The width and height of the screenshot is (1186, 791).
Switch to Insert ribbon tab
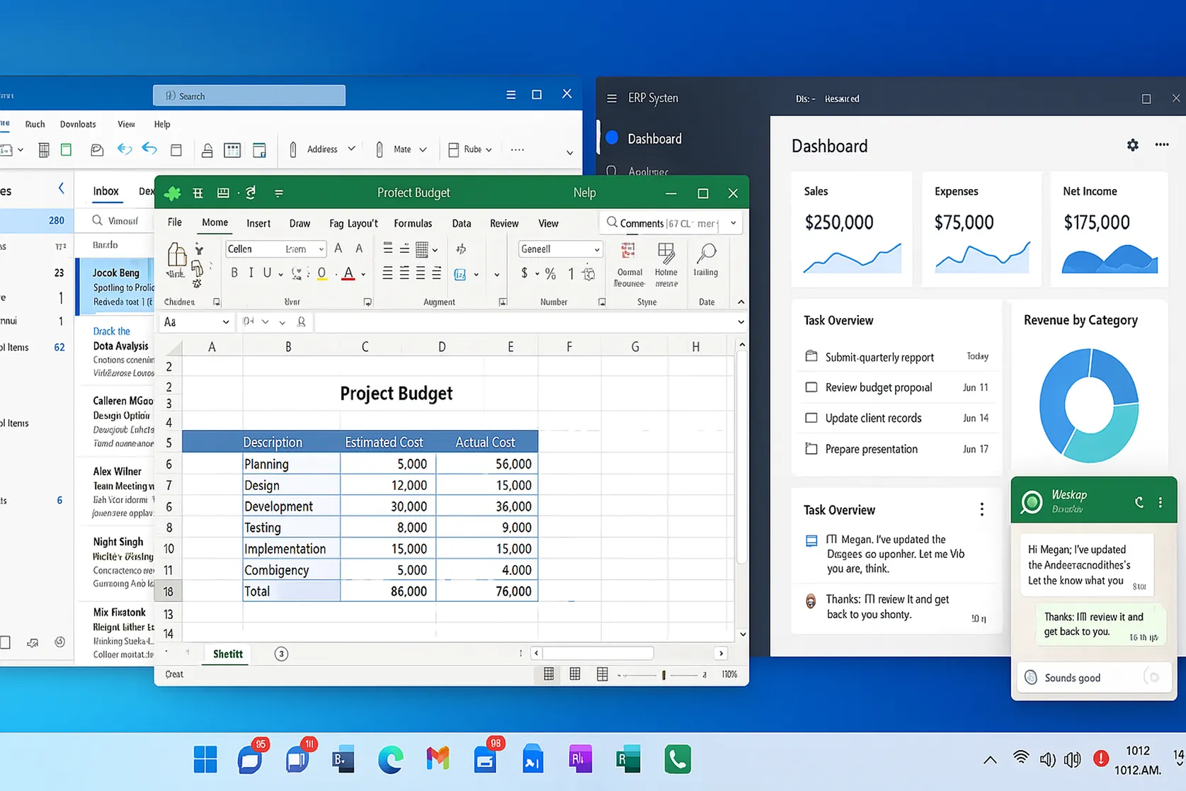[x=258, y=223]
